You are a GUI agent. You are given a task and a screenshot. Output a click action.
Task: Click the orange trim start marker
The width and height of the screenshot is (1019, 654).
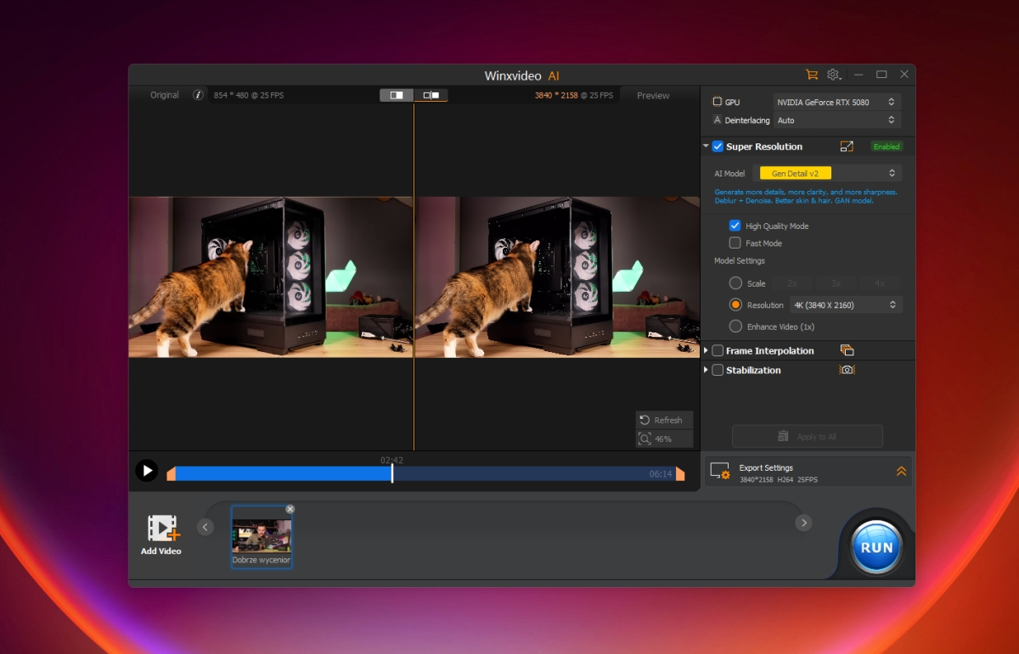171,473
